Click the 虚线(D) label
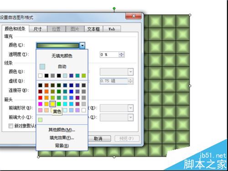The height and width of the screenshot is (171, 228). tap(17, 81)
